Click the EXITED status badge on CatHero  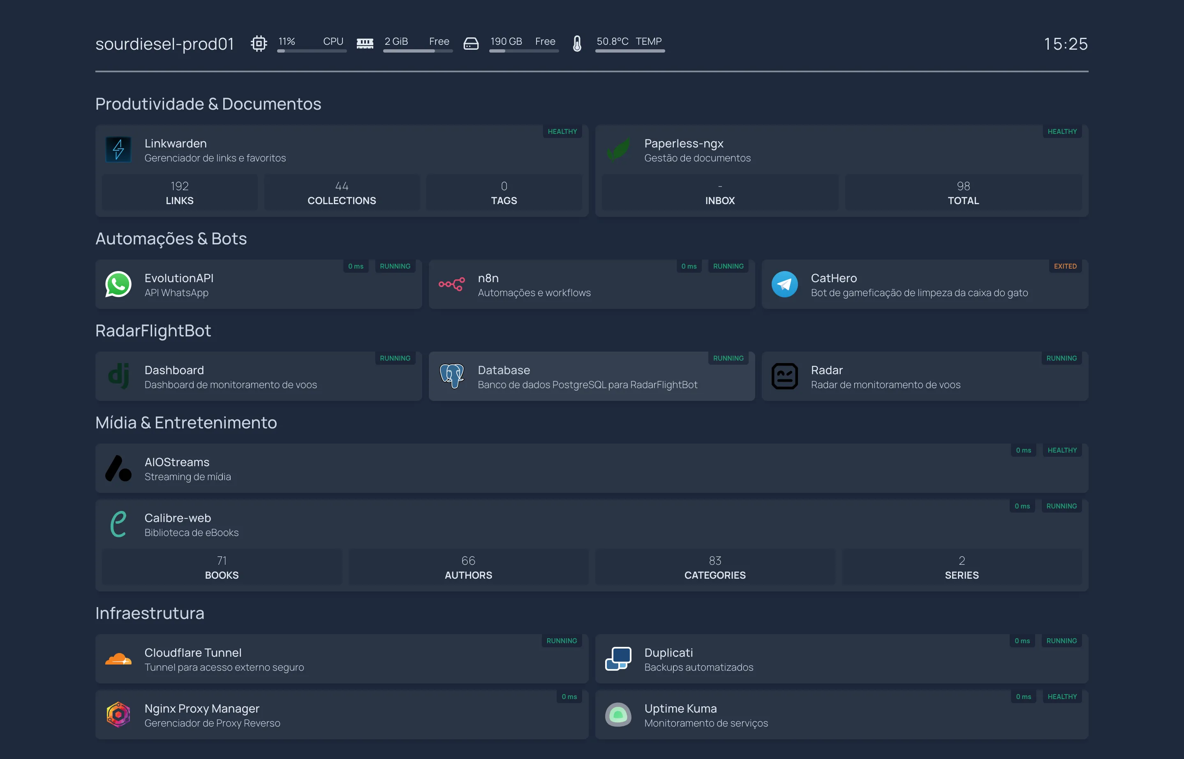[x=1065, y=266]
